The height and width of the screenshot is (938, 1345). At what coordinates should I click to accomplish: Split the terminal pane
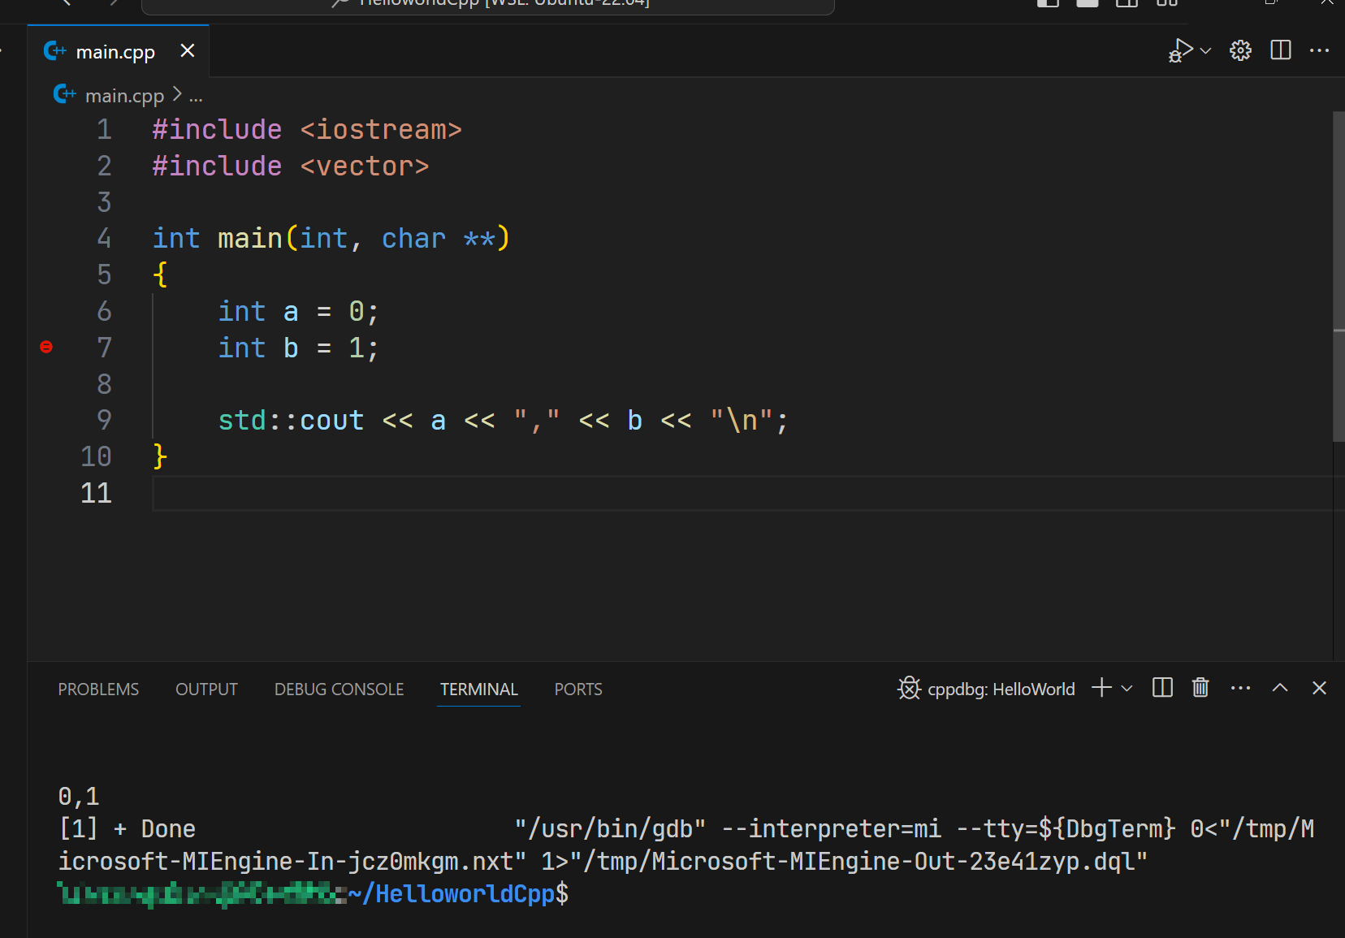1162,688
